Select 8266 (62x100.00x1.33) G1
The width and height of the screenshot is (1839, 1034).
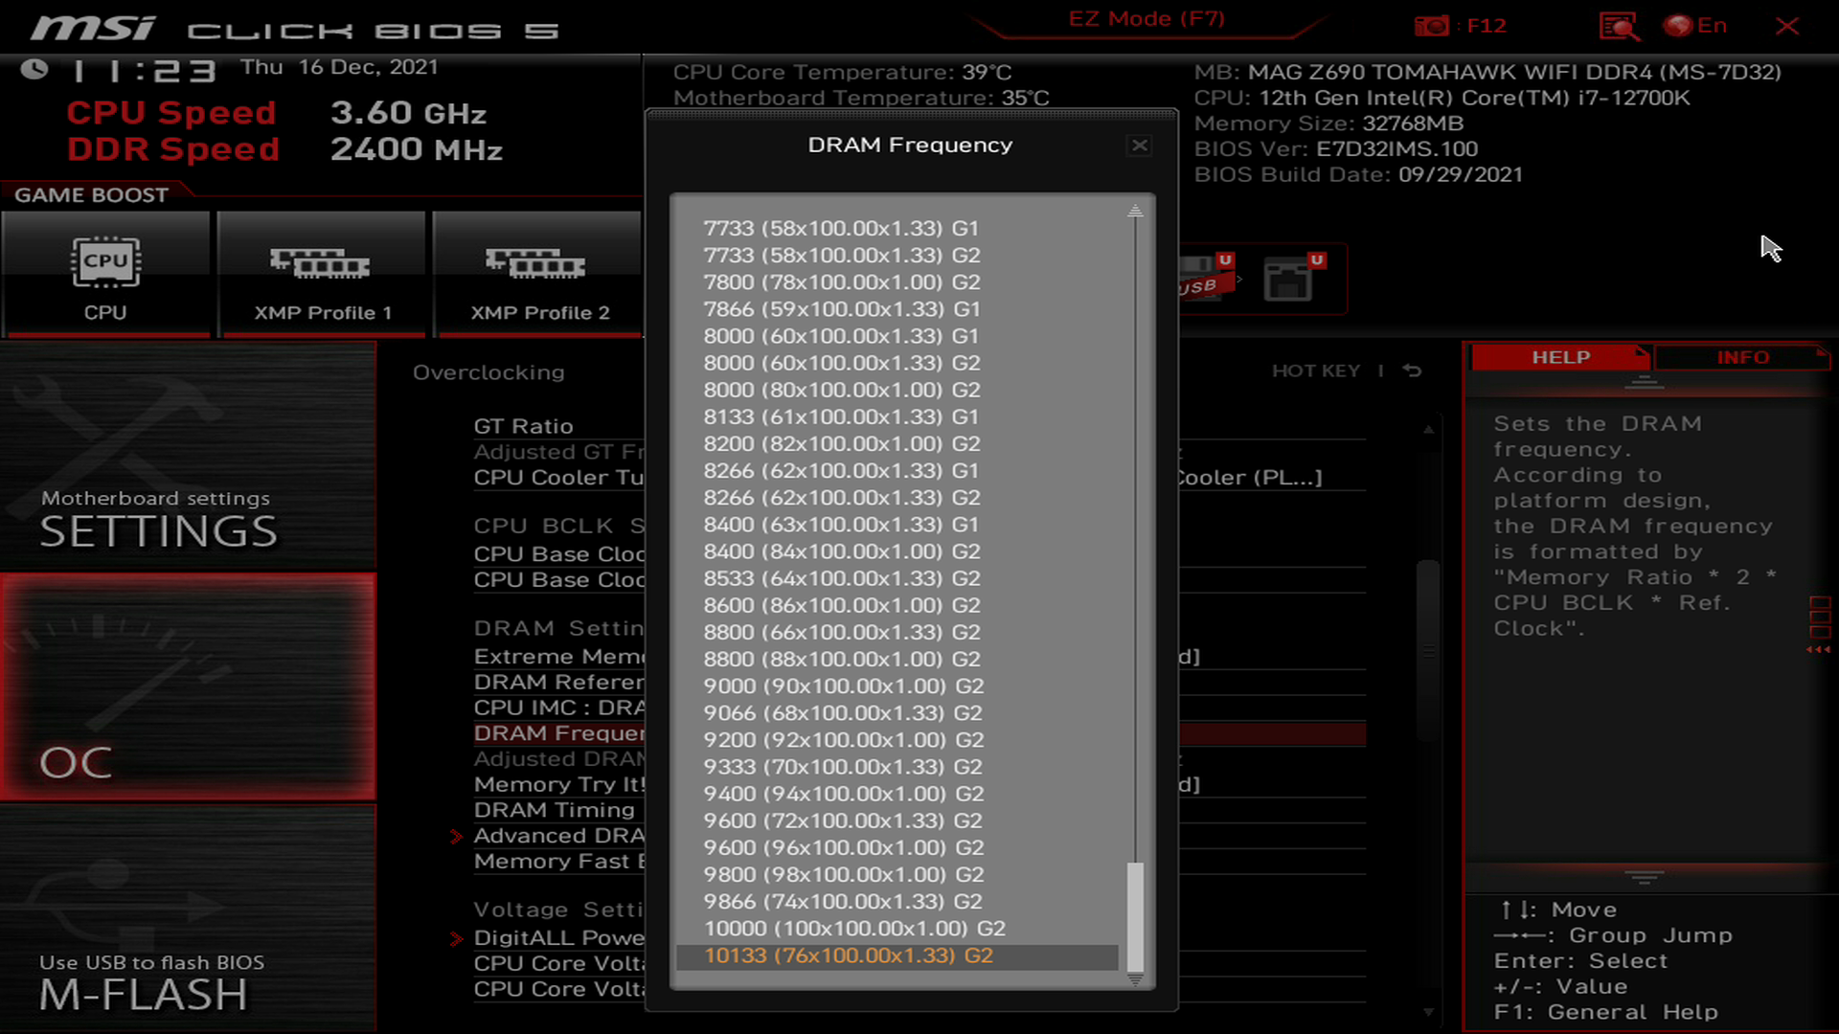(841, 470)
